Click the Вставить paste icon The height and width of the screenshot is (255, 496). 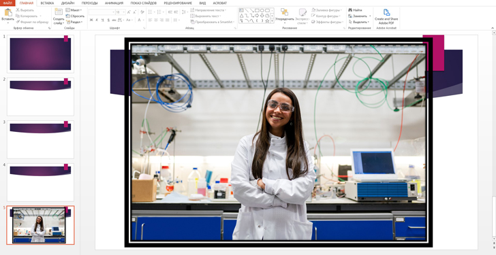coord(8,12)
